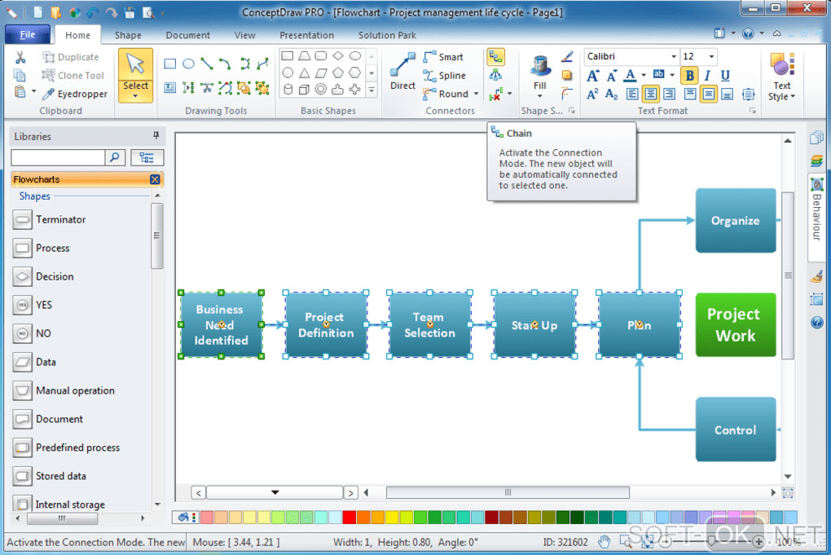
Task: Click the Cut scissors icon
Action: 20,57
